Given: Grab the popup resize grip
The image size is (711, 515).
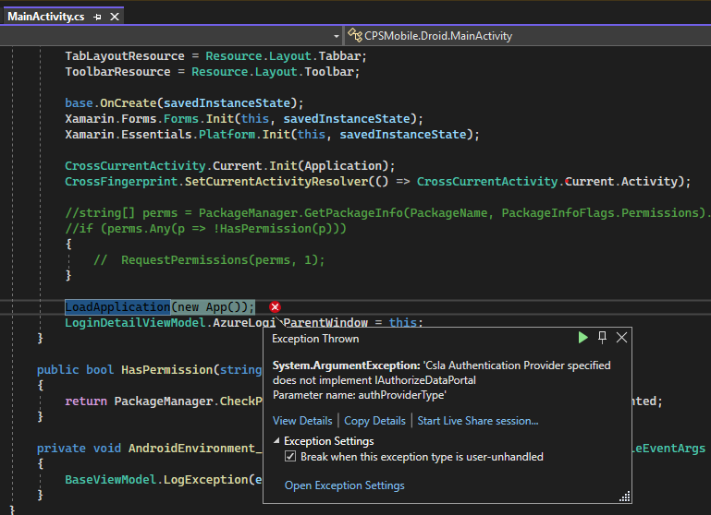Looking at the screenshot, I should (625, 497).
